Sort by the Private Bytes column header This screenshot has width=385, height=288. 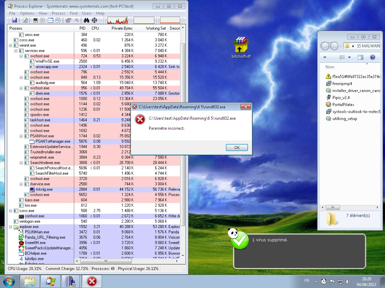(118, 28)
